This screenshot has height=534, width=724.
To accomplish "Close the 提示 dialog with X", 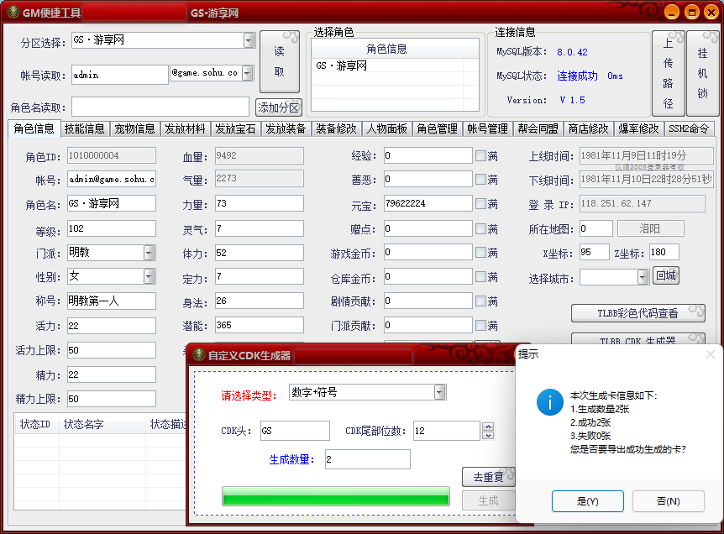I will 710,354.
